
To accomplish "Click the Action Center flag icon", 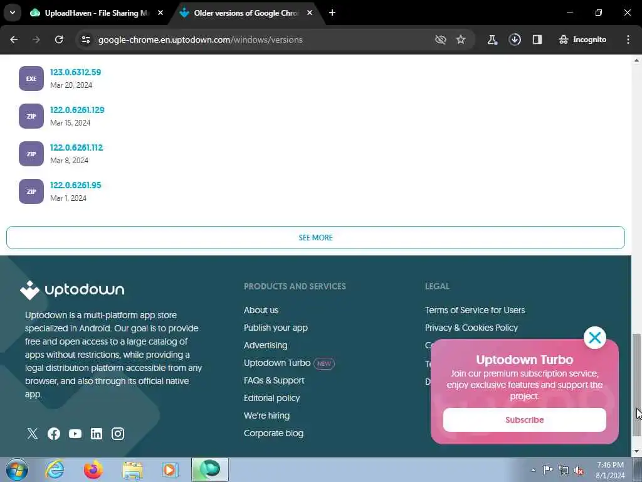I will click(x=548, y=469).
